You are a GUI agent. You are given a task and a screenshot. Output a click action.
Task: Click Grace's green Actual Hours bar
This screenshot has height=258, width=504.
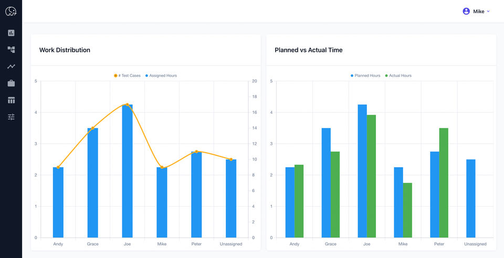[x=335, y=195]
